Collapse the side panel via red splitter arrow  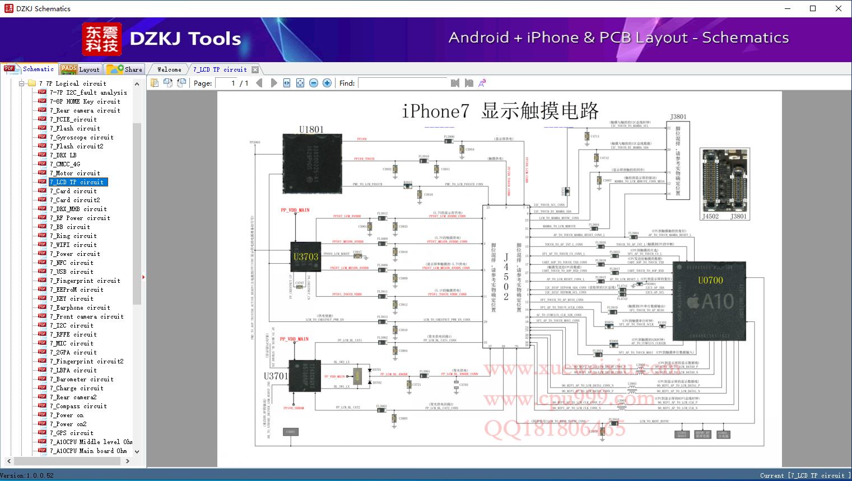click(x=144, y=277)
